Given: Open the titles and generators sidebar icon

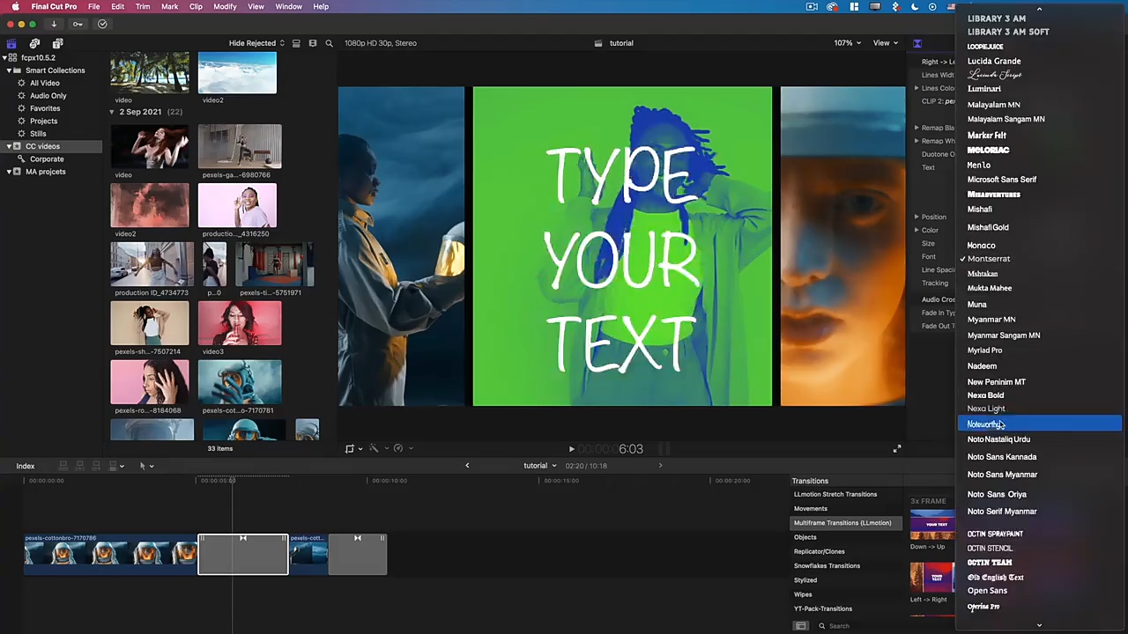Looking at the screenshot, I should 57,43.
